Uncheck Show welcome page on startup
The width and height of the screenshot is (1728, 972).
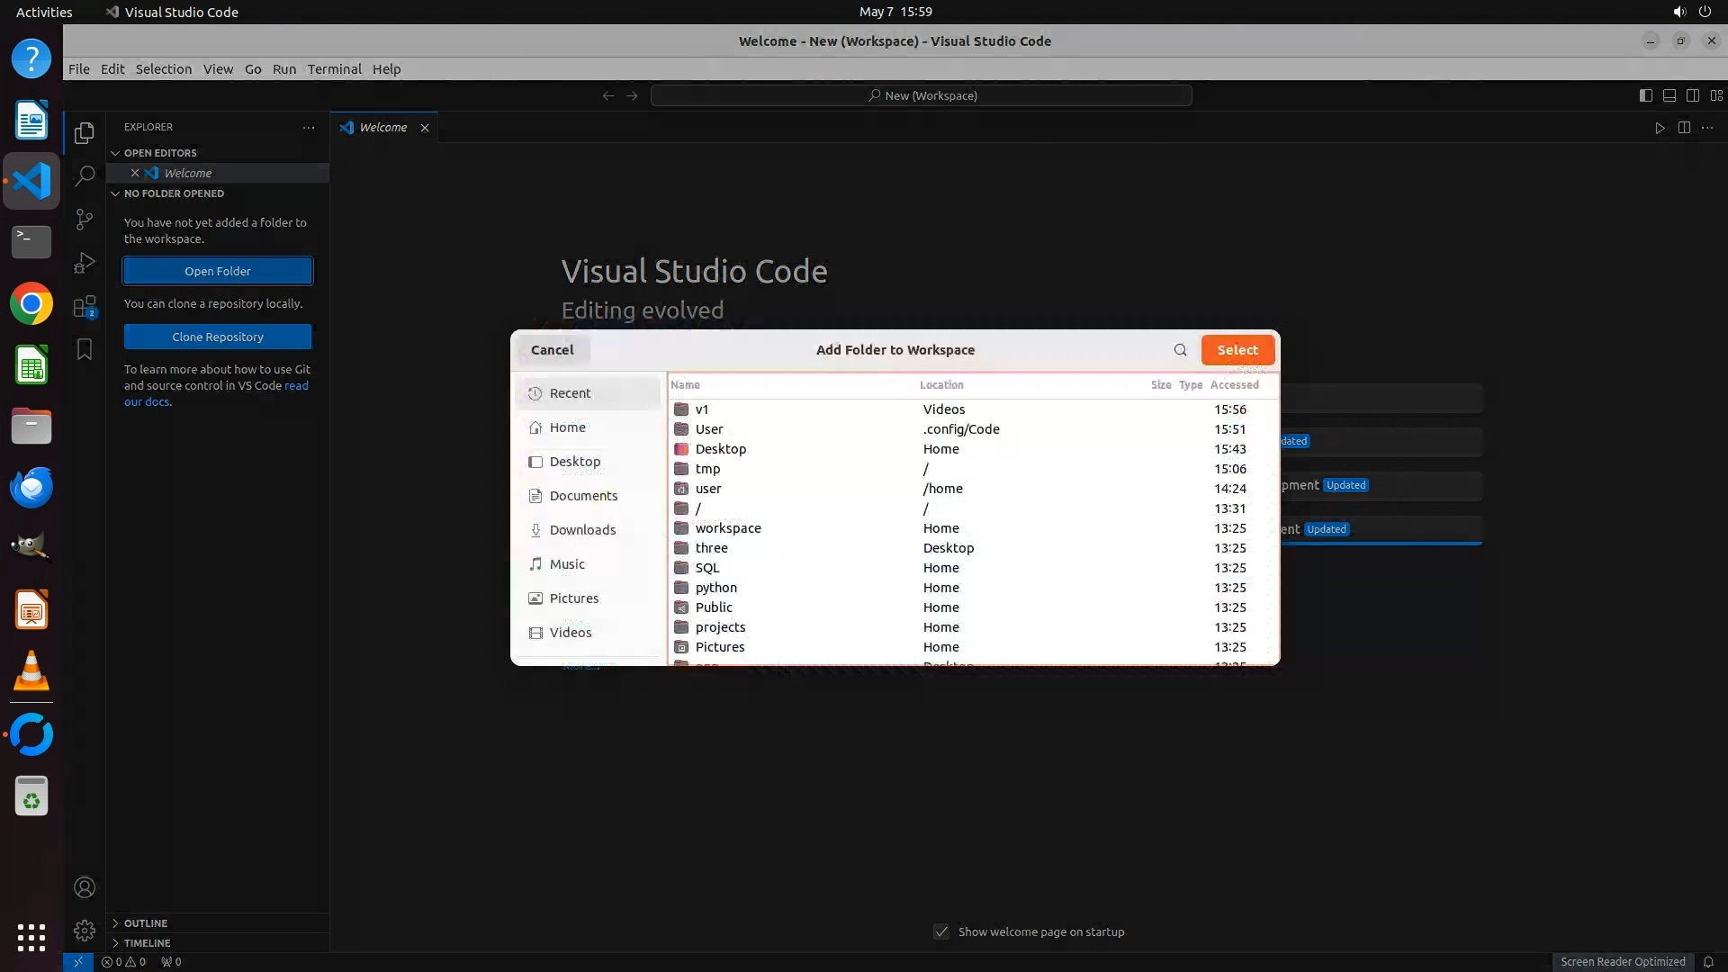(x=941, y=931)
